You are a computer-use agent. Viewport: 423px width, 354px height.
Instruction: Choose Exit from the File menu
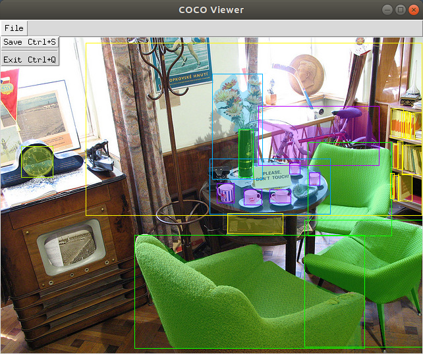[30, 59]
